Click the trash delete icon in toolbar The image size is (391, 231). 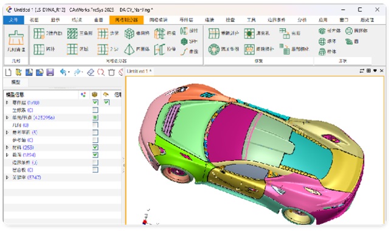click(111, 72)
